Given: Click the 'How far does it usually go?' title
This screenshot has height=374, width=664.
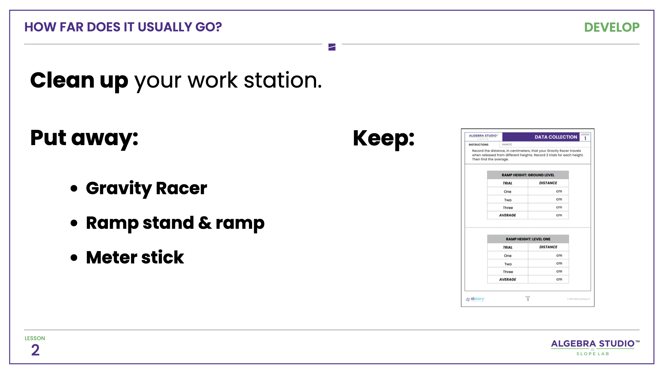Looking at the screenshot, I should (123, 27).
